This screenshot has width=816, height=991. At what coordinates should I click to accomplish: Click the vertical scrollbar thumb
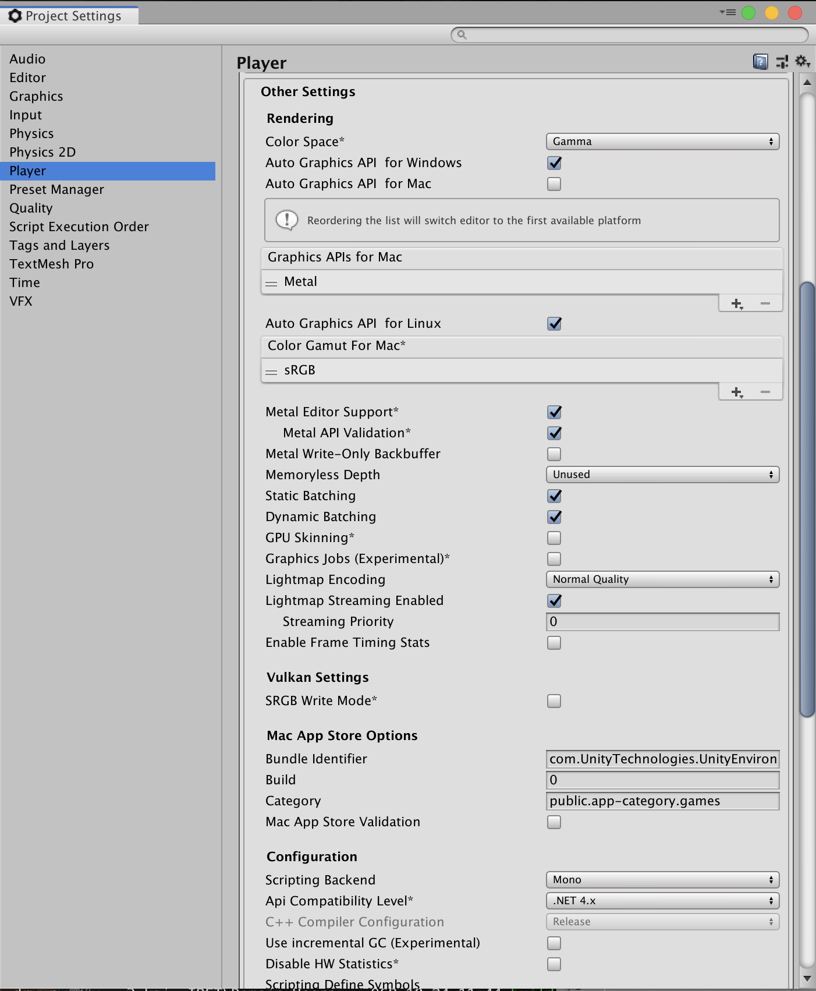pos(807,500)
